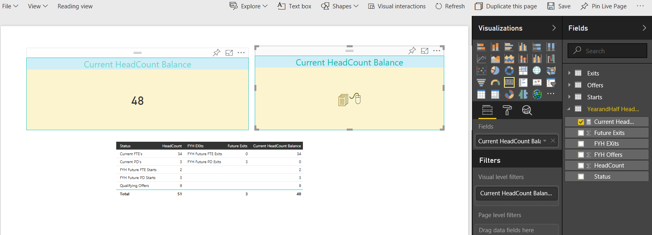Select the map globe visualization
Viewport: 652px width, 235px height.
(537, 71)
